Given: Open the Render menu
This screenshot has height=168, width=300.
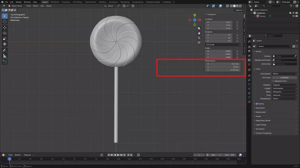Looking at the screenshot, I should 18,2.
